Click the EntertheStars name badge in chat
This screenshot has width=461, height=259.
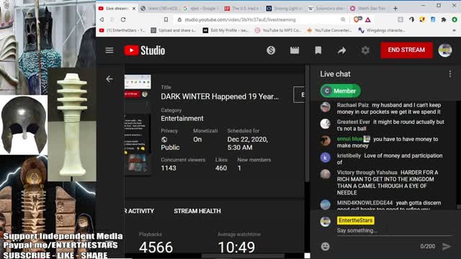pos(355,220)
